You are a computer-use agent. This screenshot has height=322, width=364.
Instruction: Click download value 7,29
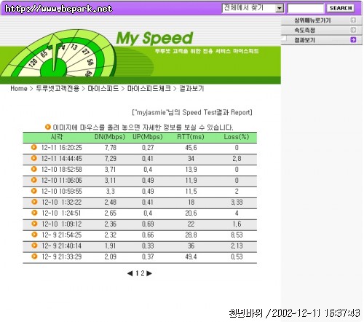(x=111, y=159)
